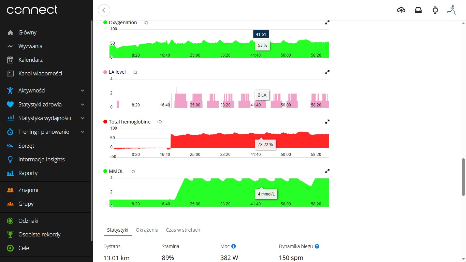466x262 pixels.
Task: Open the inbox tray icon
Action: (x=418, y=10)
